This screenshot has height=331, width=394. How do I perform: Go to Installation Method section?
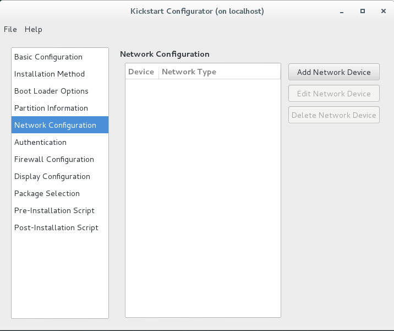pyautogui.click(x=60, y=74)
